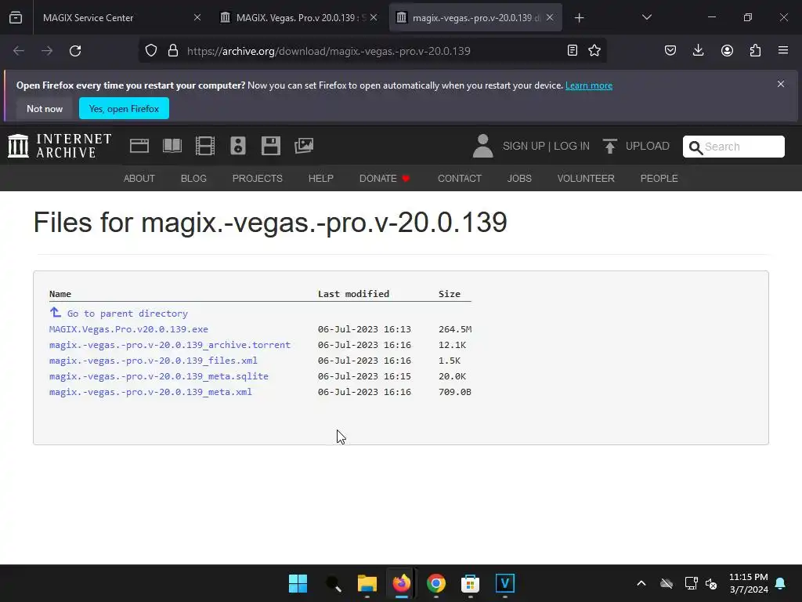The image size is (802, 602).
Task: Open the Vegas Pro taskbar icon
Action: [505, 583]
